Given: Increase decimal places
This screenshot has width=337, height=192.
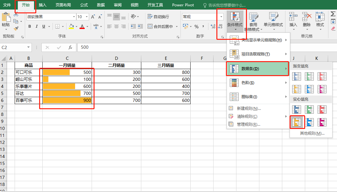Looking at the screenshot, I should [x=213, y=26].
